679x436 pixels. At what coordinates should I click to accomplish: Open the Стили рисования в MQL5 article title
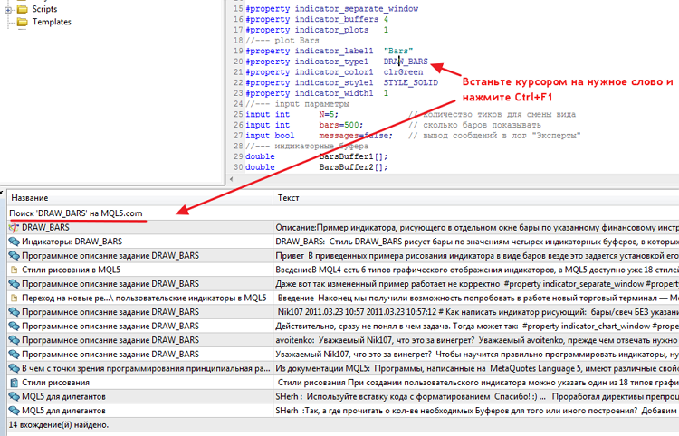(x=72, y=270)
